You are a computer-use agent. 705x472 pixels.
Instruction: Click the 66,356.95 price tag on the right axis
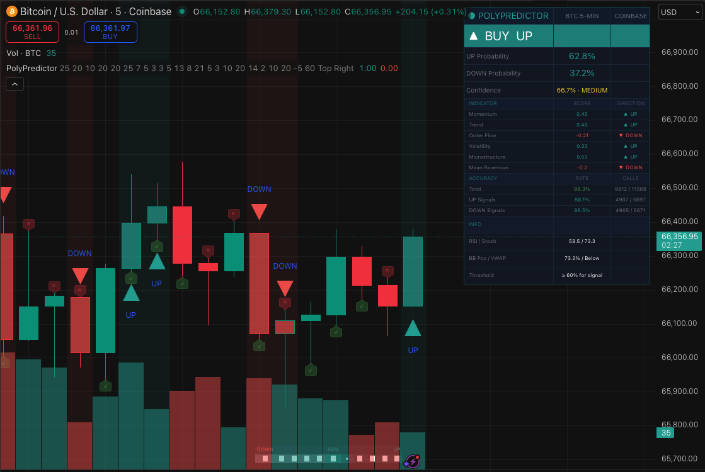679,241
